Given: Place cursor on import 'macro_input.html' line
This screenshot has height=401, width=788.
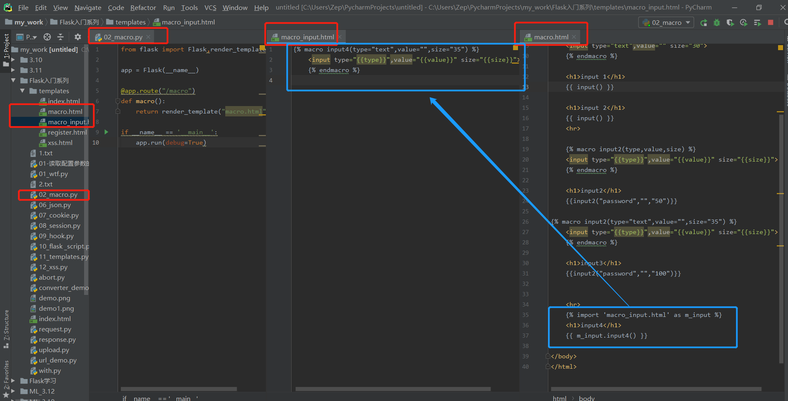Looking at the screenshot, I should click(x=644, y=315).
